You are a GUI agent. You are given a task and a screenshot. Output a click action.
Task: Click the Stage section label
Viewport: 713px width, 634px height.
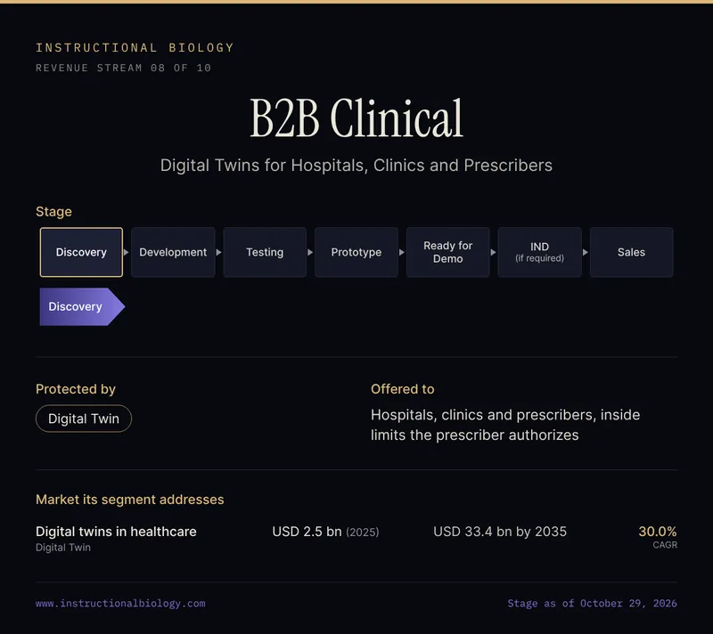(53, 212)
